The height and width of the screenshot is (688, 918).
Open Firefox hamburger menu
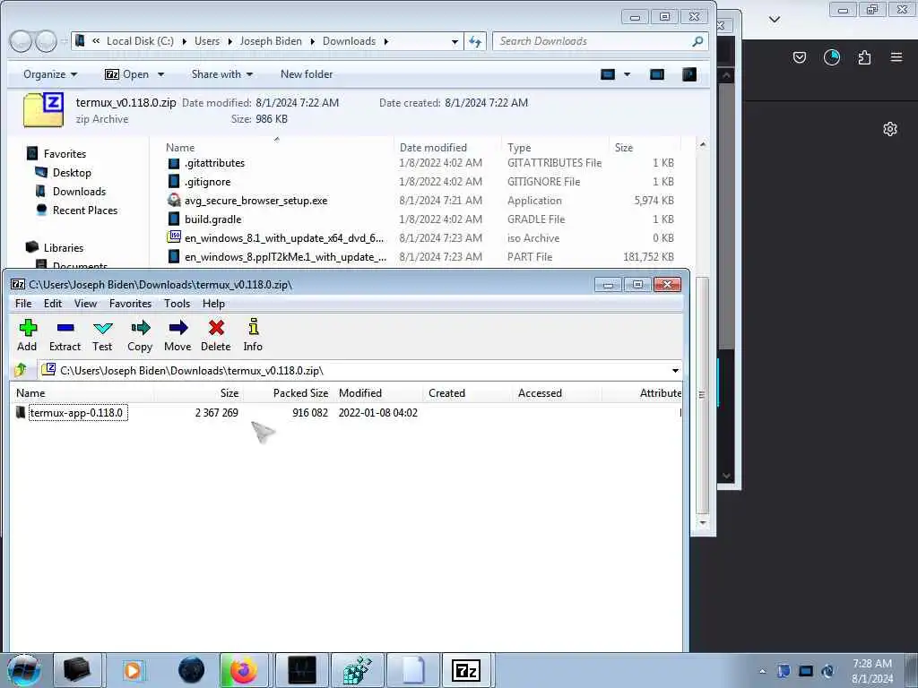pyautogui.click(x=896, y=57)
